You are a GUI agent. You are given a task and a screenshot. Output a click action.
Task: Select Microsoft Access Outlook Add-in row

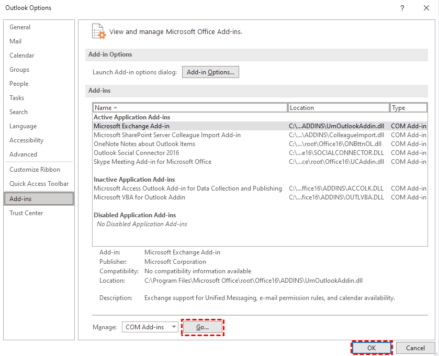pos(260,188)
